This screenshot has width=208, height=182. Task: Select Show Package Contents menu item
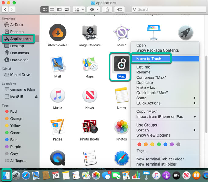[x=158, y=50]
